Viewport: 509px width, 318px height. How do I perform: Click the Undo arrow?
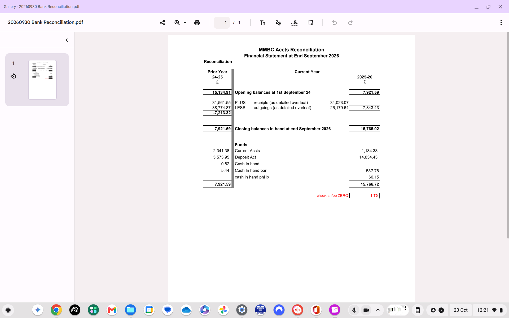point(334,23)
